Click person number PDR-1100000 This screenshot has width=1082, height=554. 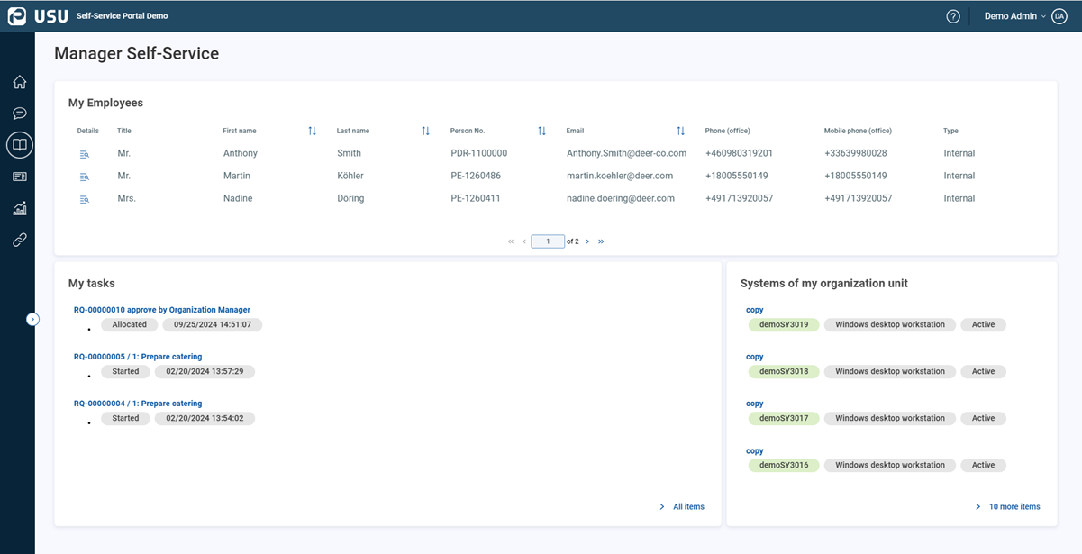pyautogui.click(x=479, y=153)
